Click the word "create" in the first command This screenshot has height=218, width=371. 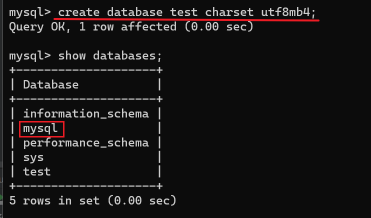coord(79,12)
